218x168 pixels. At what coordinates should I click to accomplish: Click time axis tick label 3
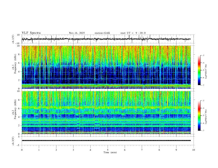73,150
